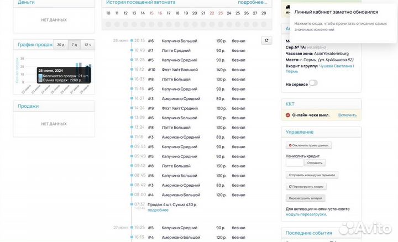Click the timeline dot for 28 июня
Image resolution: width=398 pixels, height=242 pixels.
click(132, 41)
